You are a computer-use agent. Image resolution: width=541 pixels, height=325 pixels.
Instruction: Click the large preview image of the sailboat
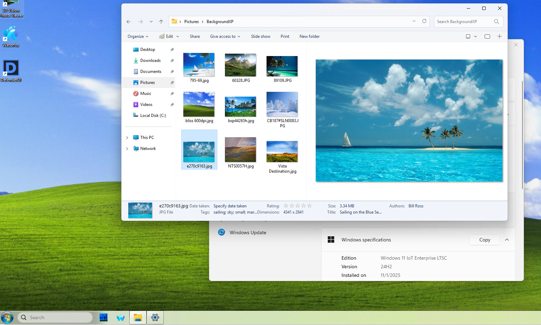[x=409, y=120]
